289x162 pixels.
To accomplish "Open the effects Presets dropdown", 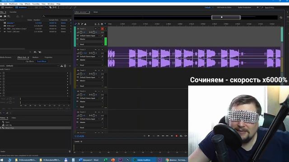I will 32,66.
